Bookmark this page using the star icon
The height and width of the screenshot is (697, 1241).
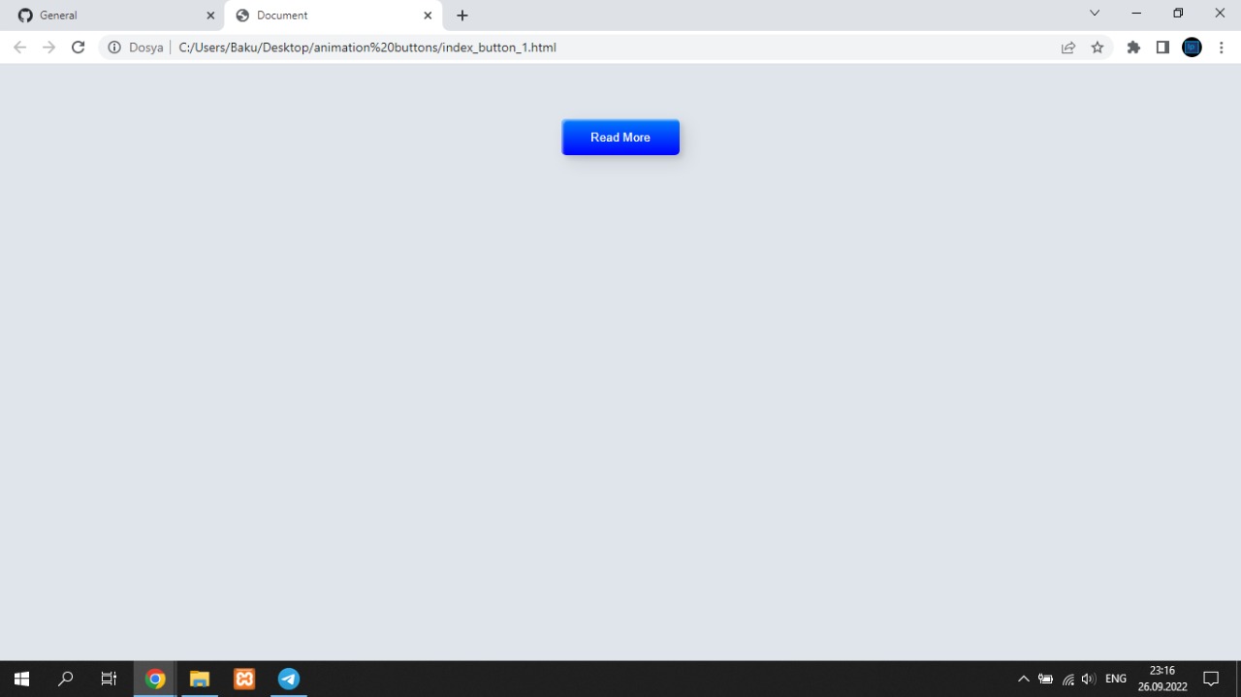click(x=1097, y=47)
